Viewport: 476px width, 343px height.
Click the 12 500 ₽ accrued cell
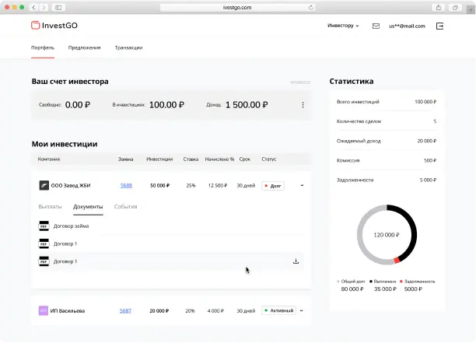[218, 185]
